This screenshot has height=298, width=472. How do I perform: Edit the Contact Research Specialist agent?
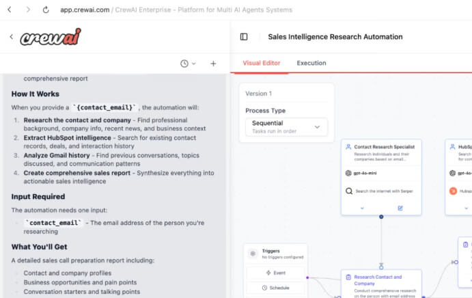tap(400, 208)
